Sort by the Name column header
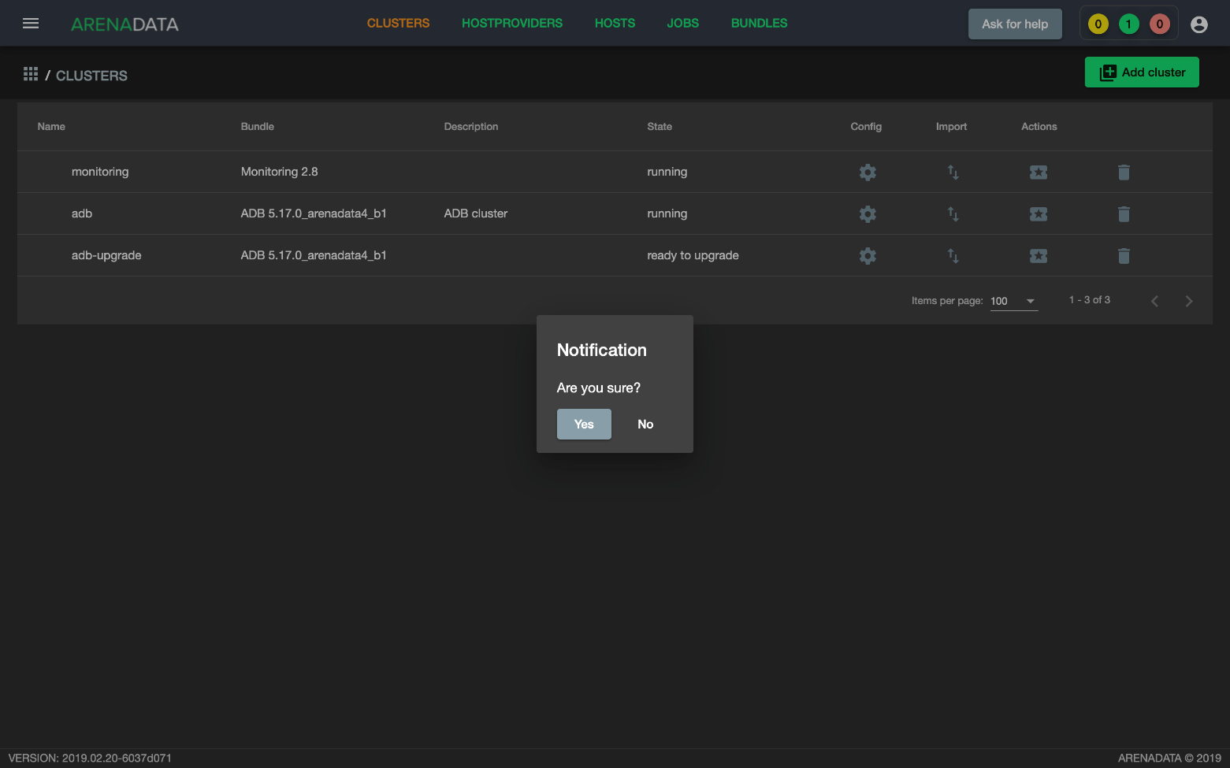The height and width of the screenshot is (768, 1230). [51, 127]
